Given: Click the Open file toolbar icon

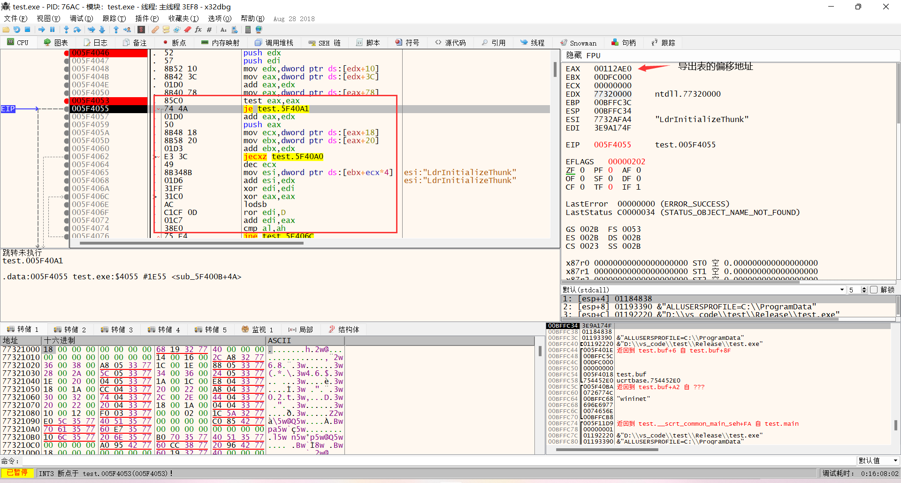Looking at the screenshot, I should coord(6,30).
